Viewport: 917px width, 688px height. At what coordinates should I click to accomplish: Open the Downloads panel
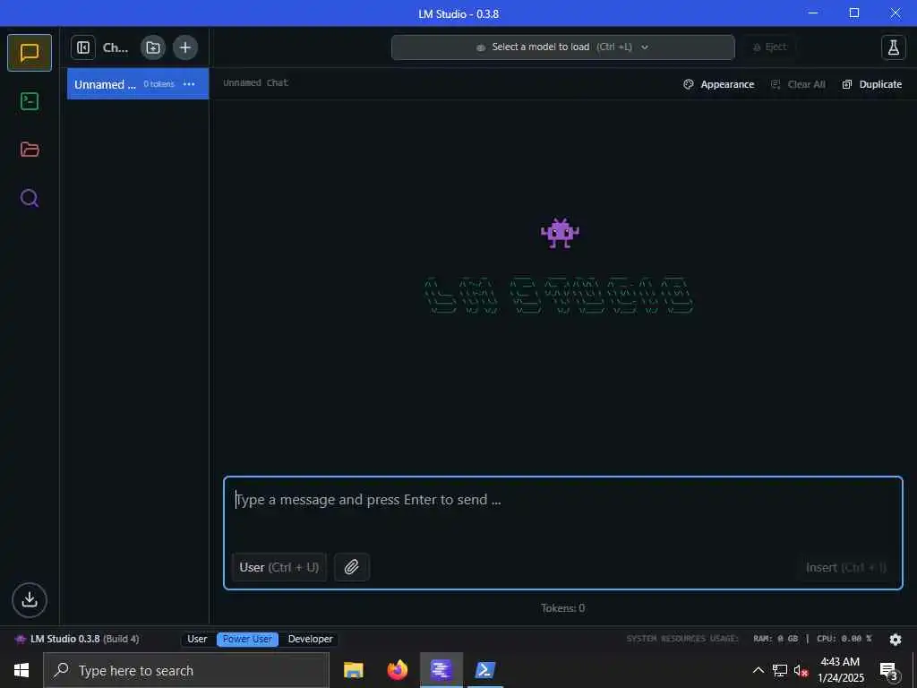coord(30,599)
